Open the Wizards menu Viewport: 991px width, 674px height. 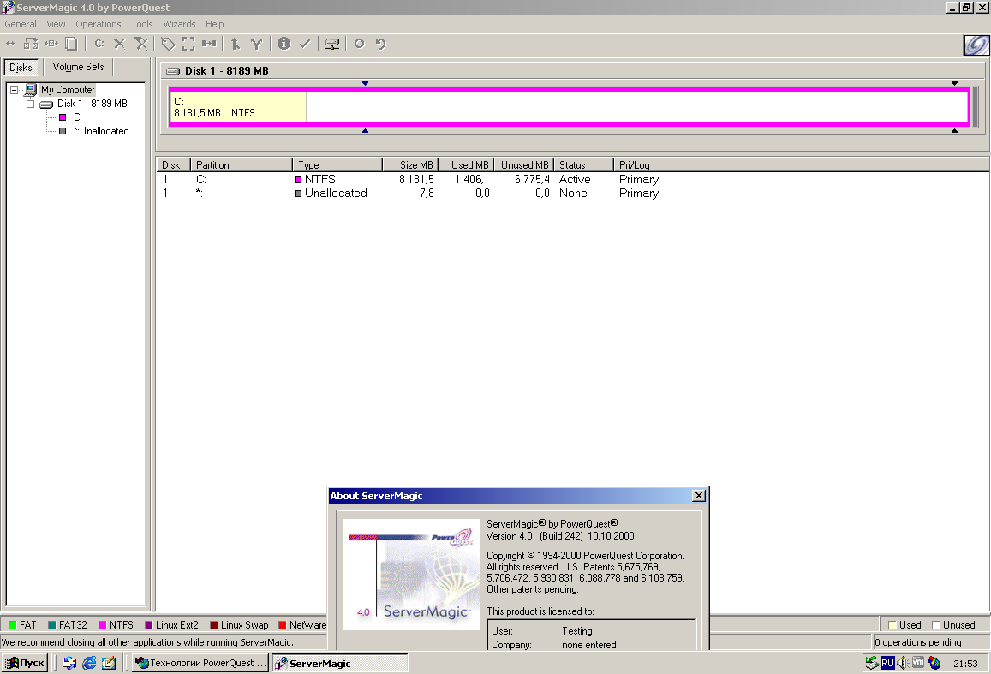pos(179,24)
